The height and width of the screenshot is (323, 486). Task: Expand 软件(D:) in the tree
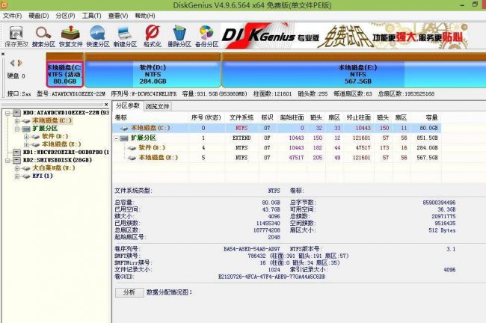(26, 136)
